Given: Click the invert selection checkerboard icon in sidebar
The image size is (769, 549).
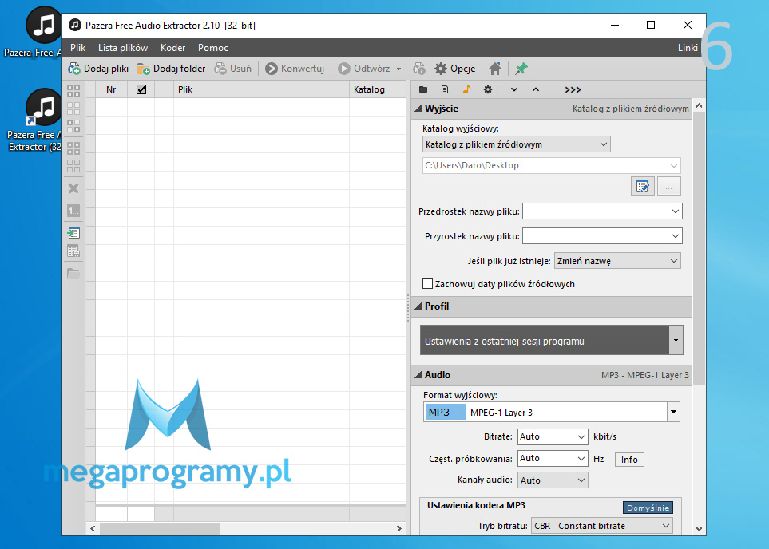Looking at the screenshot, I should coord(73,126).
